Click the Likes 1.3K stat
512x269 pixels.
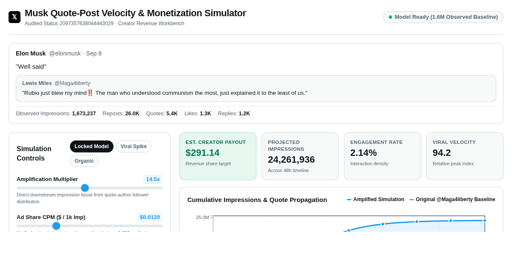[198, 114]
